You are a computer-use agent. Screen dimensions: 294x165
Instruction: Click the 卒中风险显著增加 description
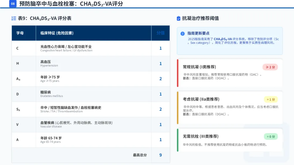(x=223, y=77)
